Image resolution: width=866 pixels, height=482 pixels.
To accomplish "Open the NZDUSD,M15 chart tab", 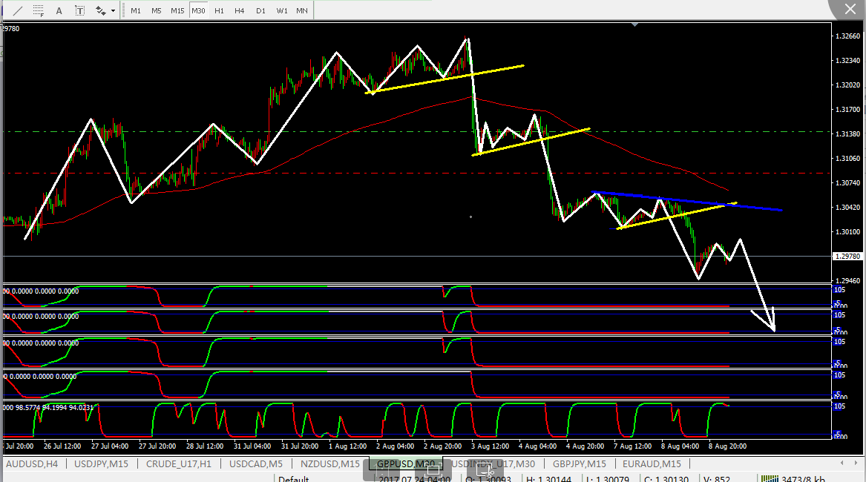I will [329, 463].
